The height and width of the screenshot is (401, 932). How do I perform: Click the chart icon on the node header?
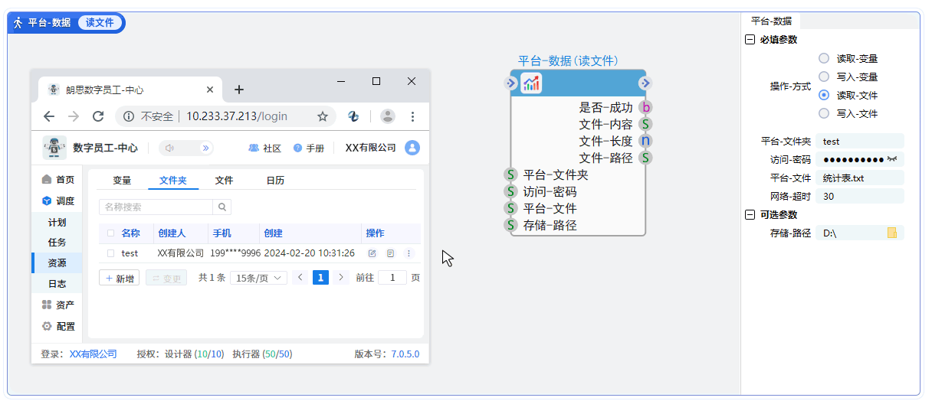pos(531,83)
